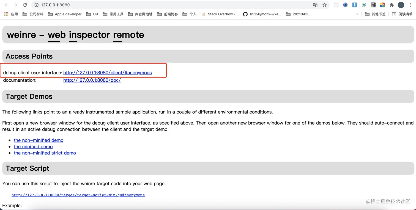Open the documentation link 127.0.0.1:8080/doc/

(92, 80)
